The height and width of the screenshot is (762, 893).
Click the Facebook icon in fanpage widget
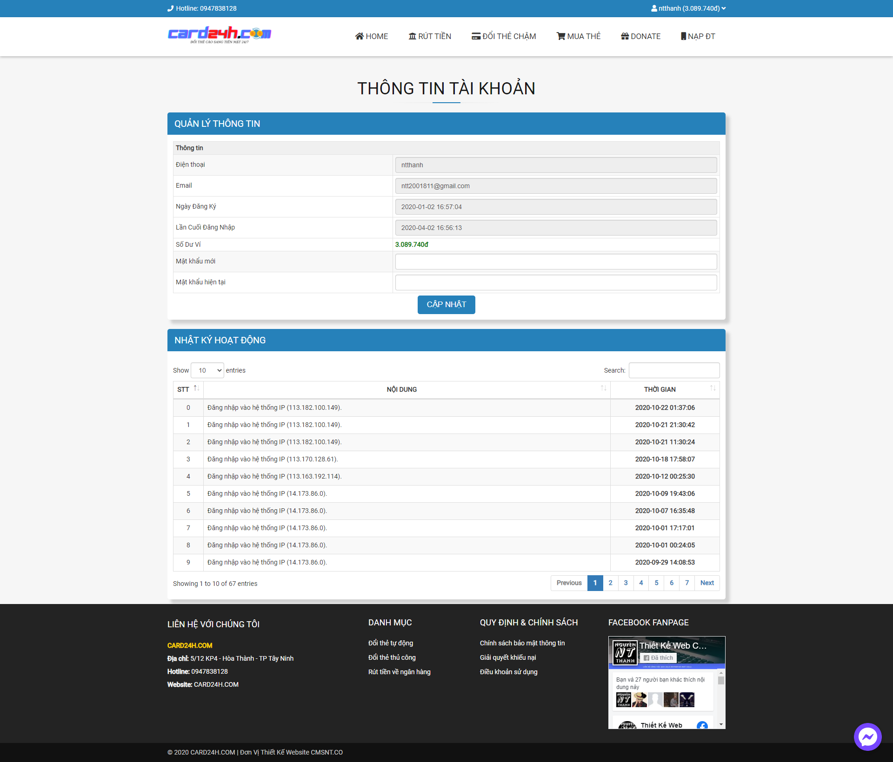pyautogui.click(x=702, y=725)
